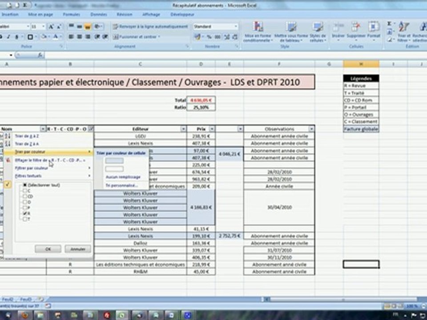Check the P filter checkbox
Image resolution: width=427 pixels, height=320 pixels.
[25, 208]
